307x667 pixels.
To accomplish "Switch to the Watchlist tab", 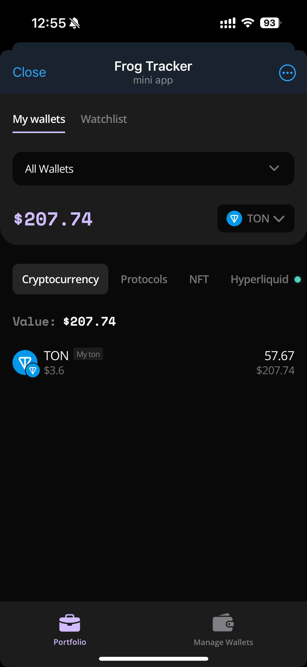I will pyautogui.click(x=104, y=119).
